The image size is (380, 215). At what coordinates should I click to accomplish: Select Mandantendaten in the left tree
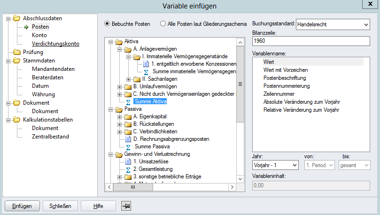pos(53,69)
